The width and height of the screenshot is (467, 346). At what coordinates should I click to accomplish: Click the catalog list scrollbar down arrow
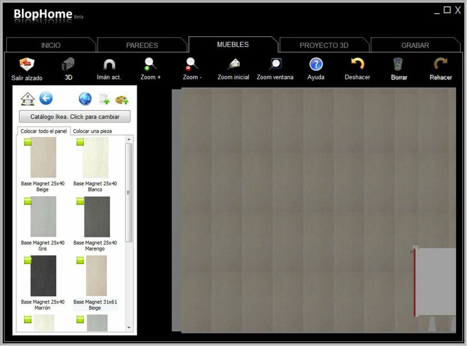click(129, 328)
